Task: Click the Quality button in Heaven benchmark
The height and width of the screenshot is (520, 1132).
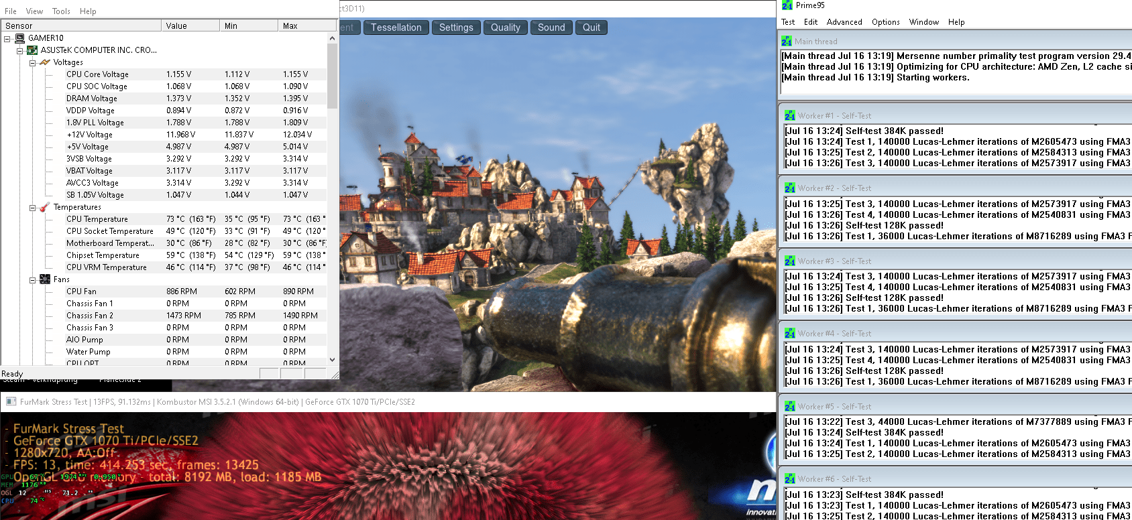Action: 506,27
